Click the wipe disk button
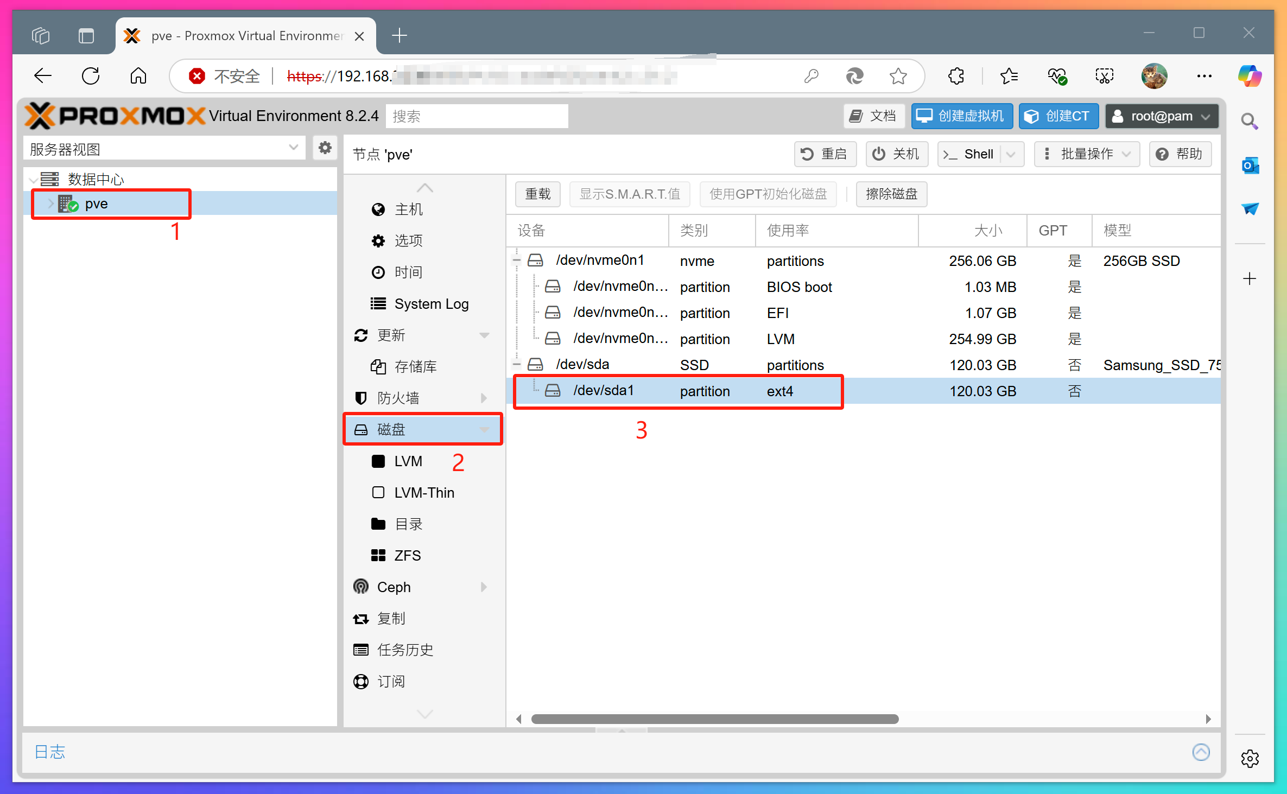Screen dimensions: 1287x794 891,194
